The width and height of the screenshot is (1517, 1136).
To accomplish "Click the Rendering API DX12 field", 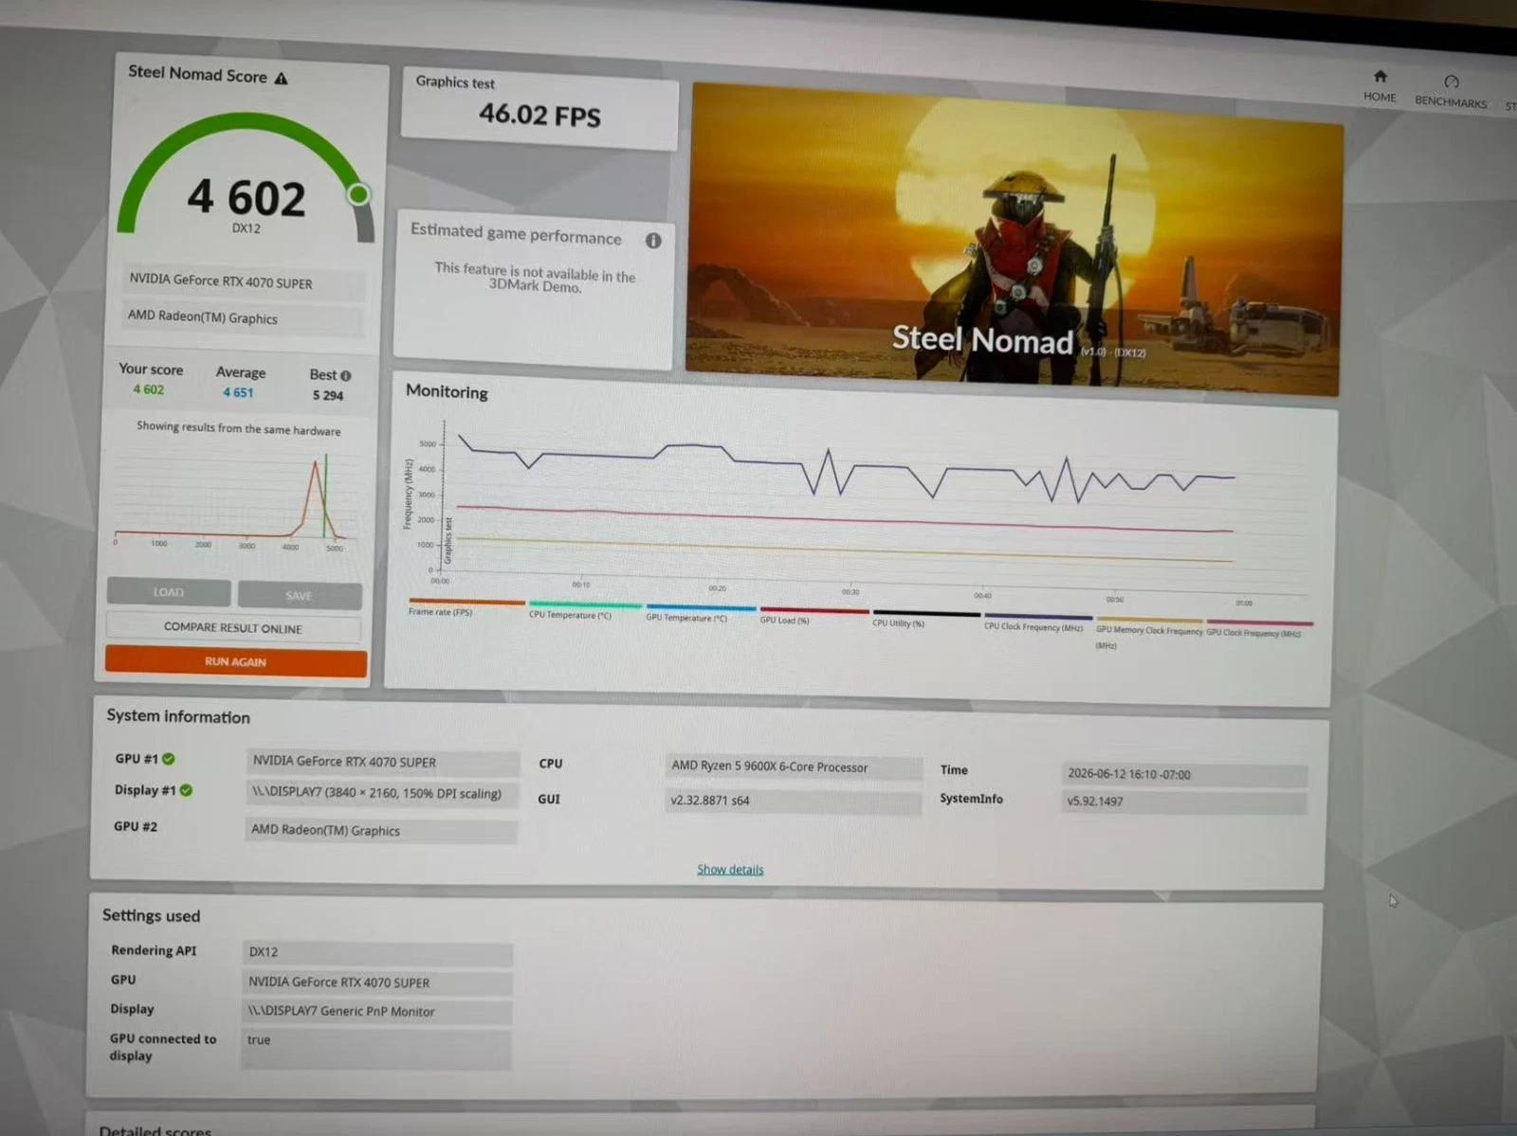I will pos(378,952).
